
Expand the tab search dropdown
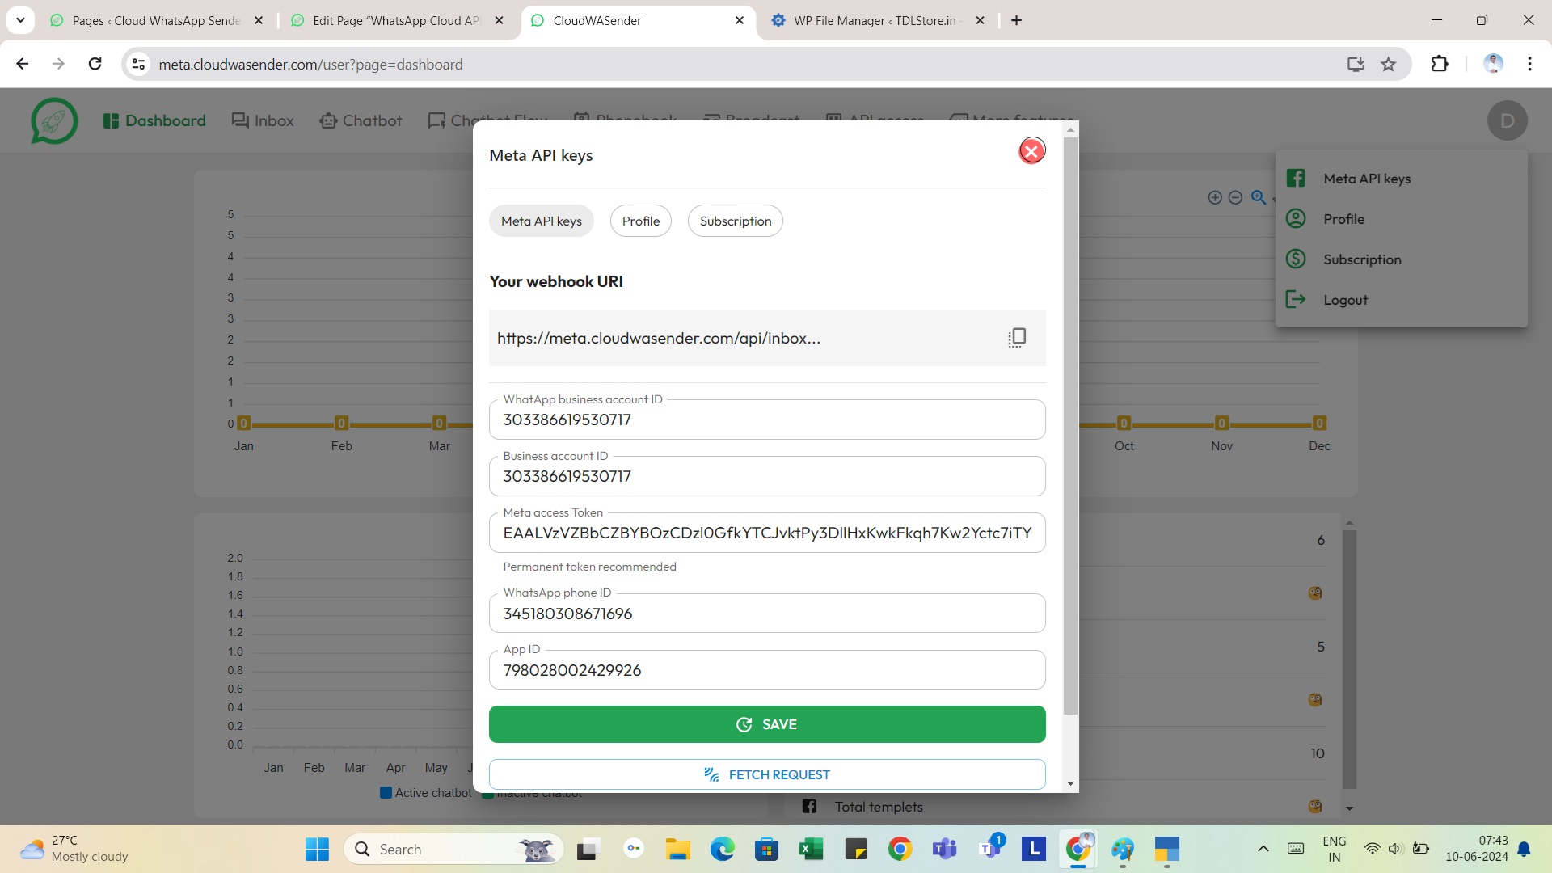pos(20,20)
